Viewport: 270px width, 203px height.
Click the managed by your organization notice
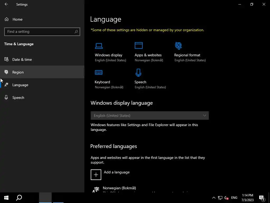[147, 30]
